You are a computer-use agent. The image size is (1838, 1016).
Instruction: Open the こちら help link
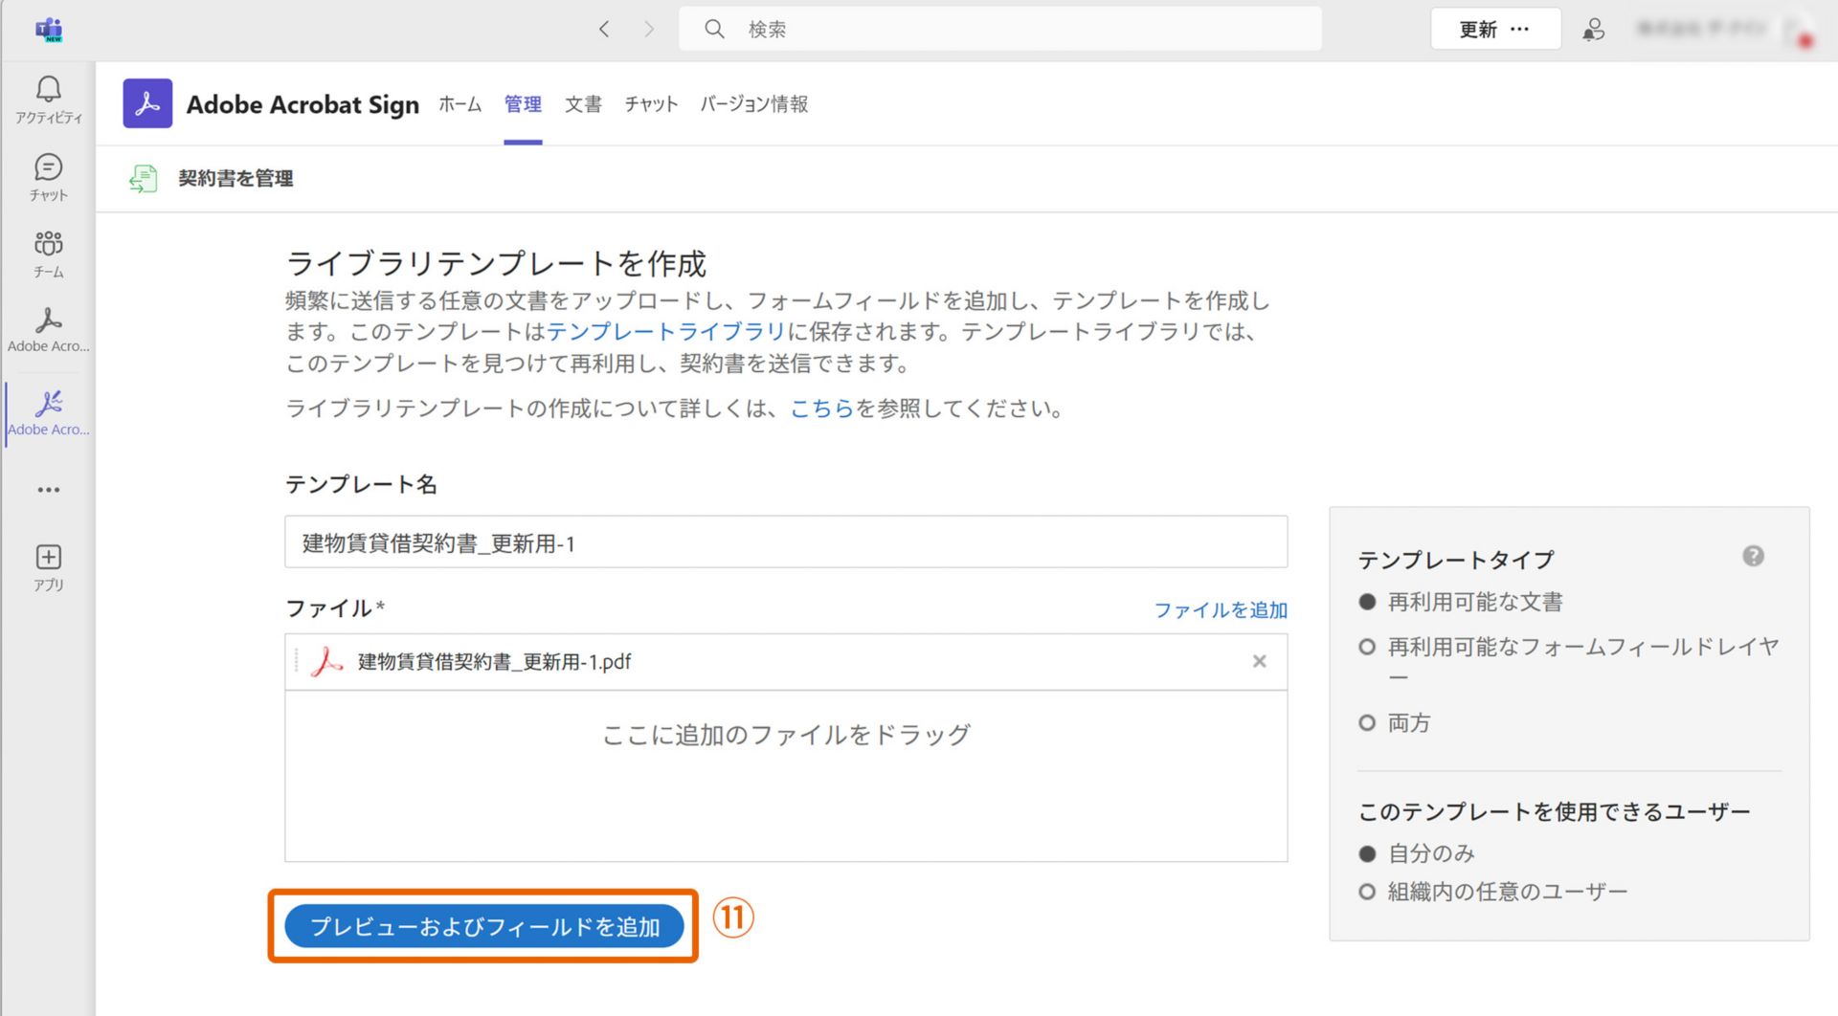click(x=821, y=409)
